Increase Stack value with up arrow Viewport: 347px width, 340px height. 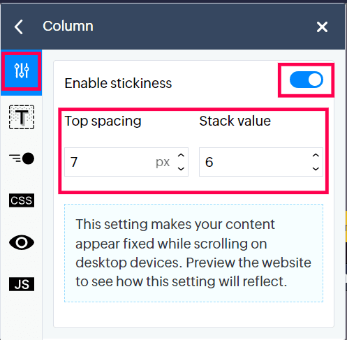pyautogui.click(x=316, y=155)
